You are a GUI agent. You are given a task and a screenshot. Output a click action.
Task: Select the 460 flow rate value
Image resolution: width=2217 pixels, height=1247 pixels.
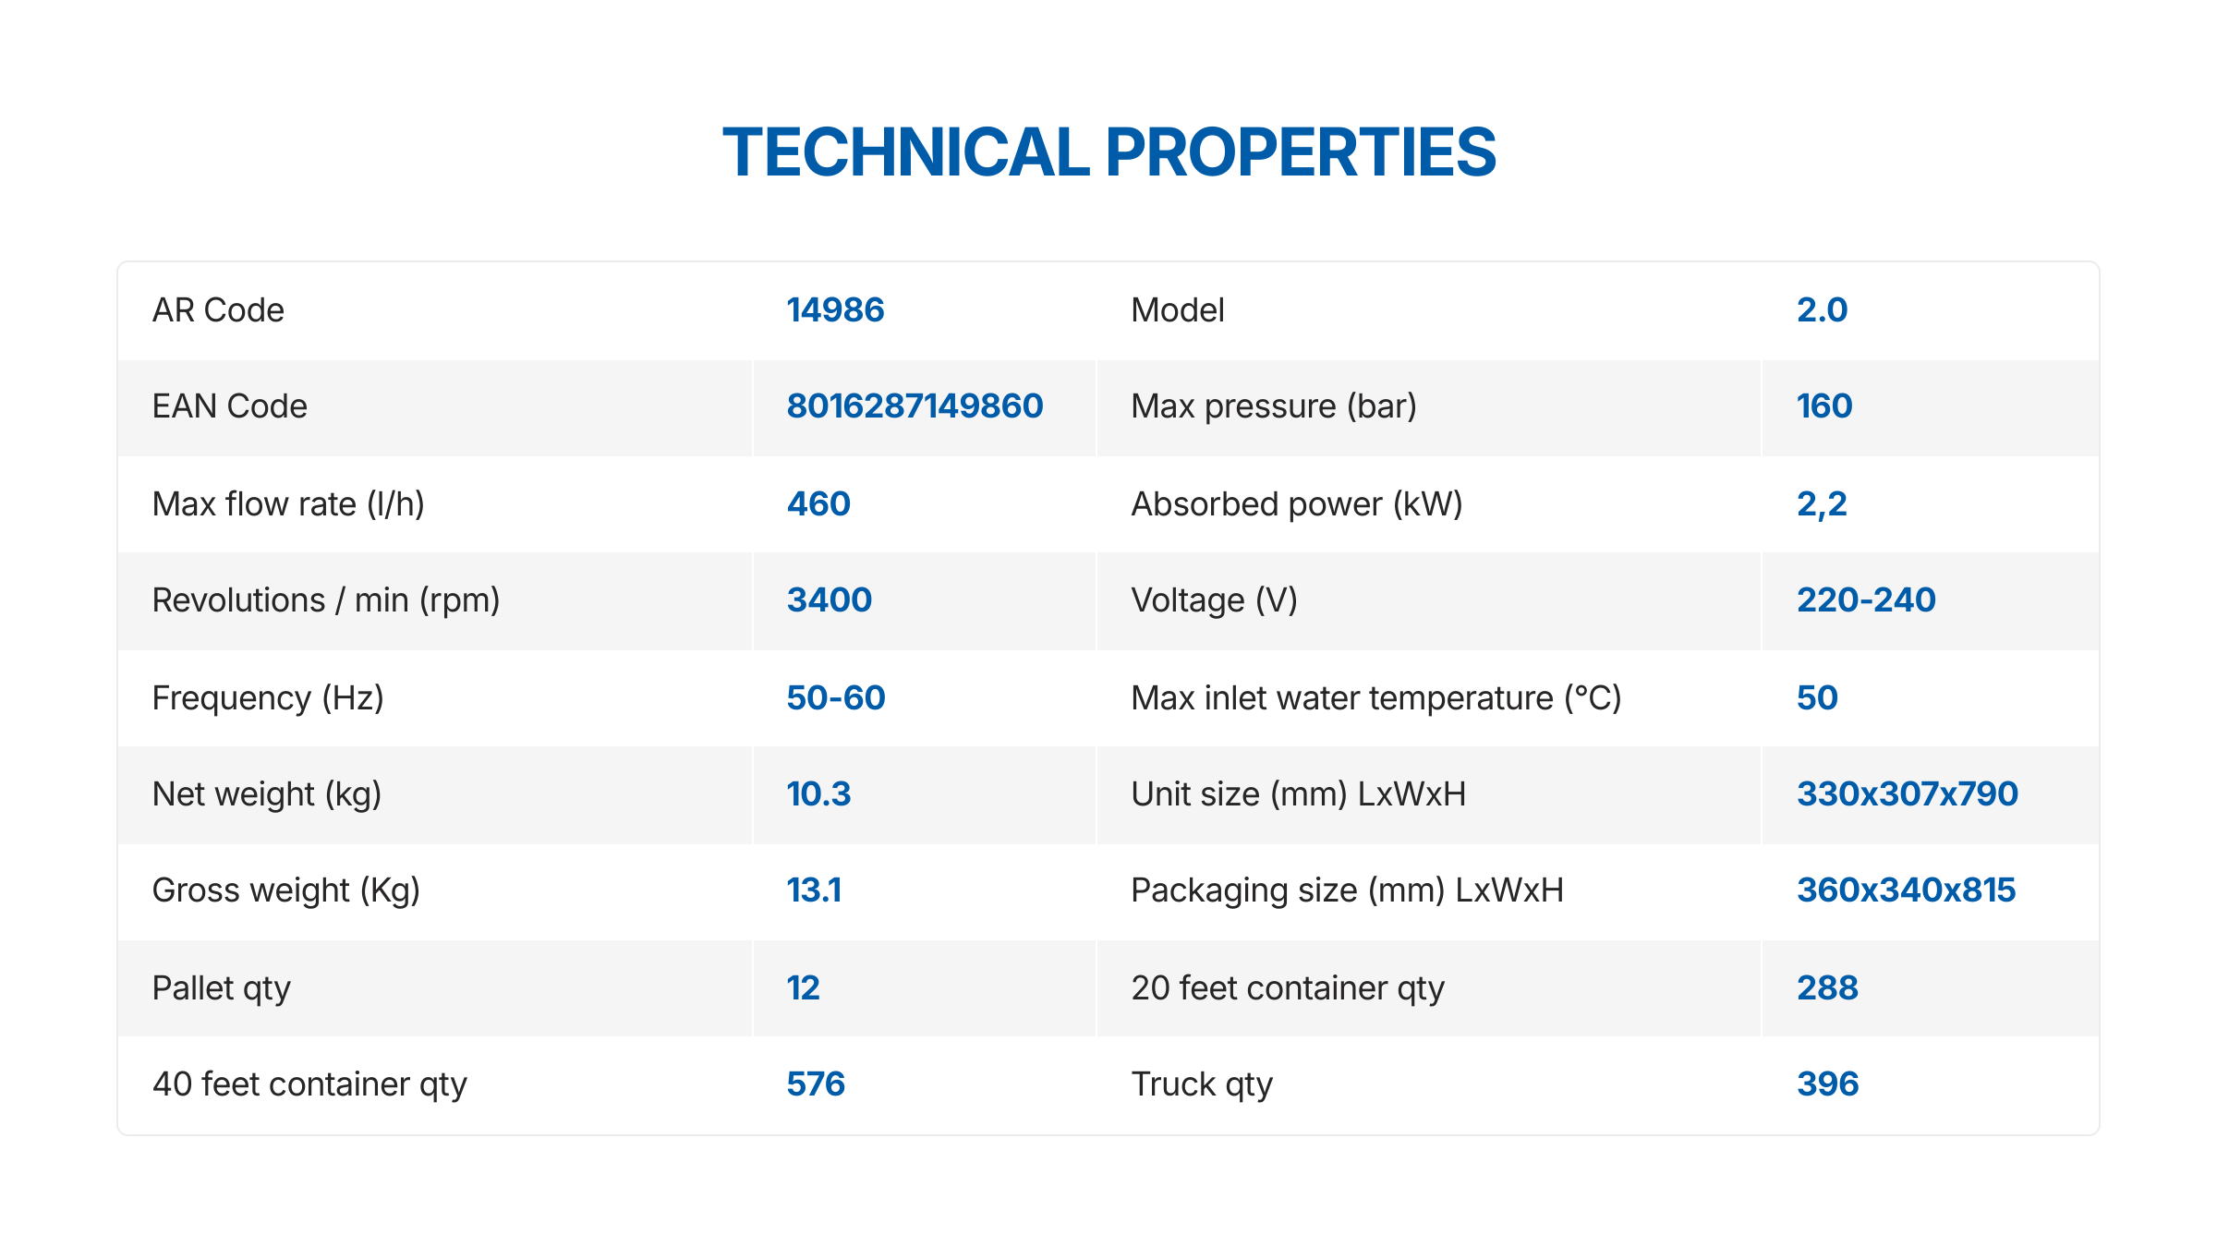(818, 504)
